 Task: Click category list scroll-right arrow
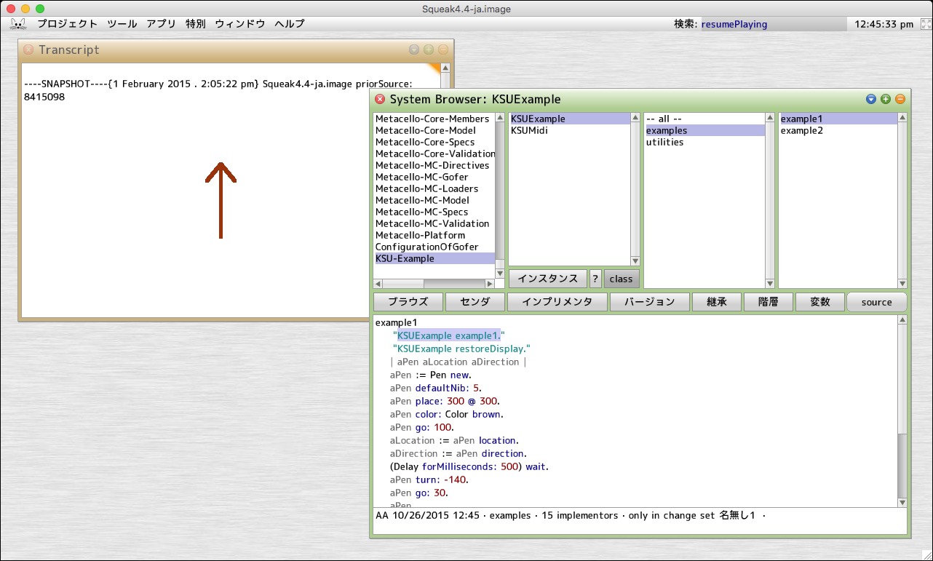tap(491, 284)
